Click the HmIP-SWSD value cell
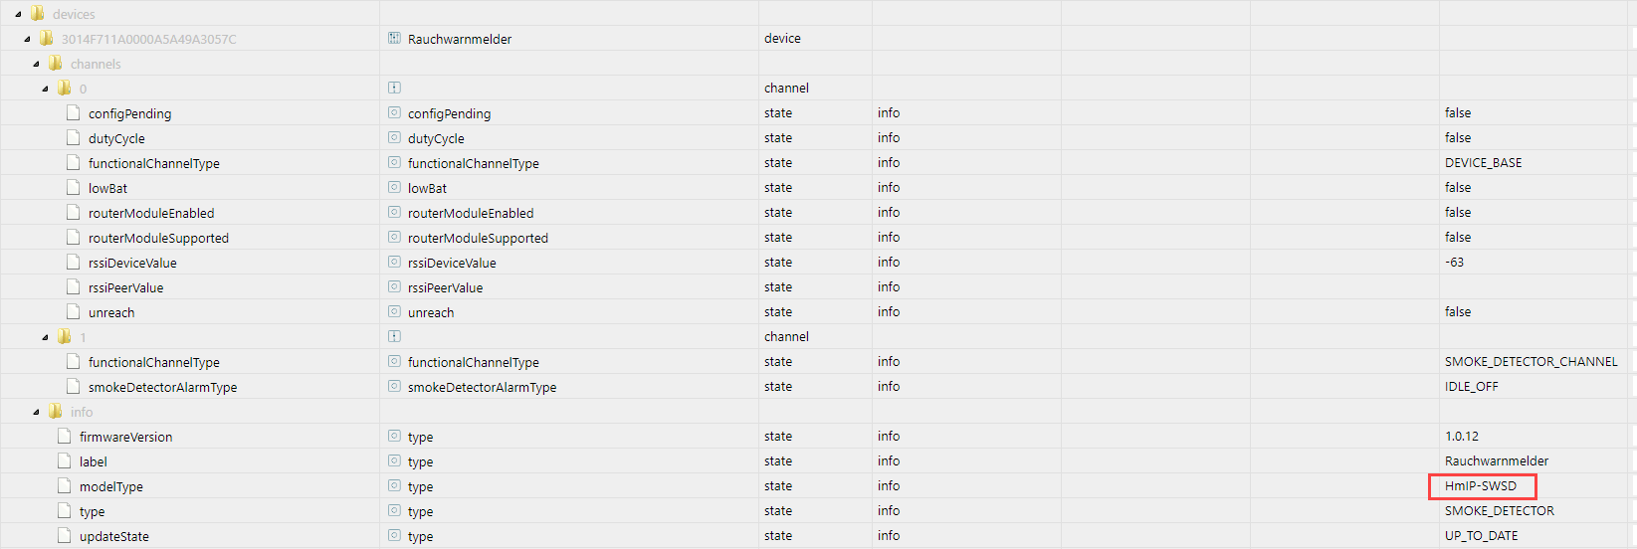The height and width of the screenshot is (549, 1637). (x=1481, y=486)
